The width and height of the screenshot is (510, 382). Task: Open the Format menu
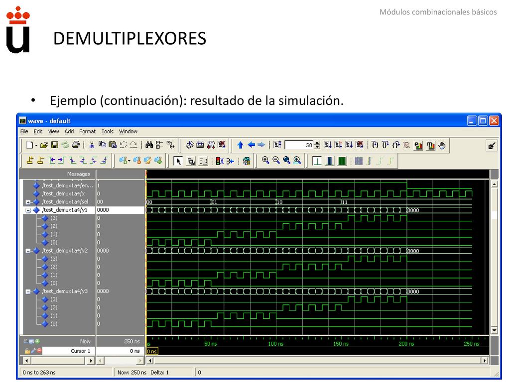coord(87,131)
